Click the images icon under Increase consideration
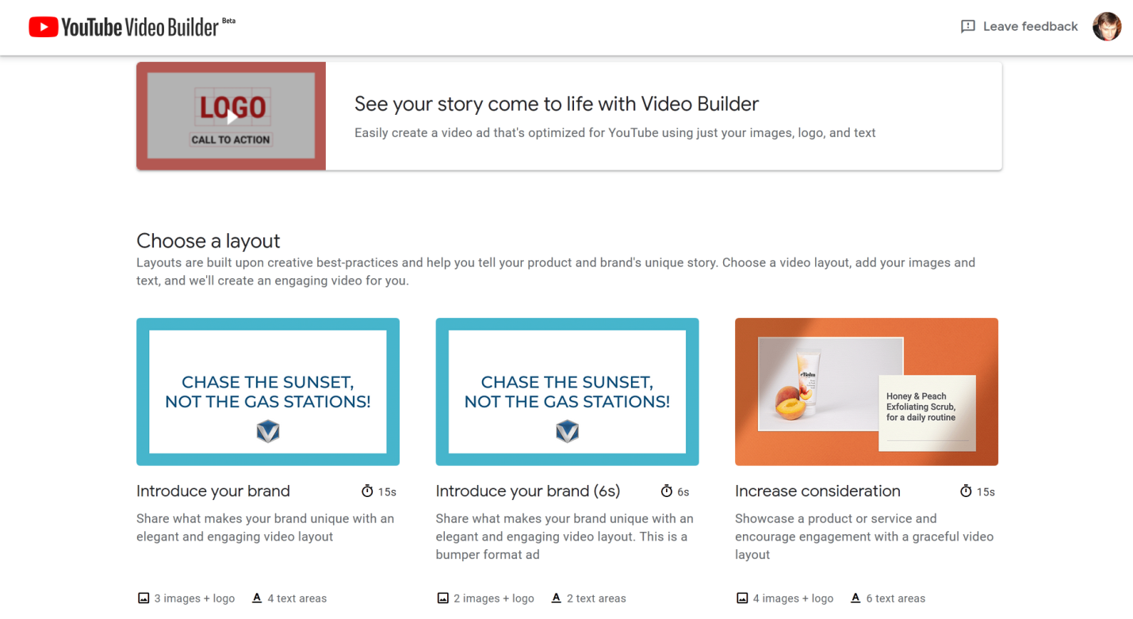 tap(742, 598)
